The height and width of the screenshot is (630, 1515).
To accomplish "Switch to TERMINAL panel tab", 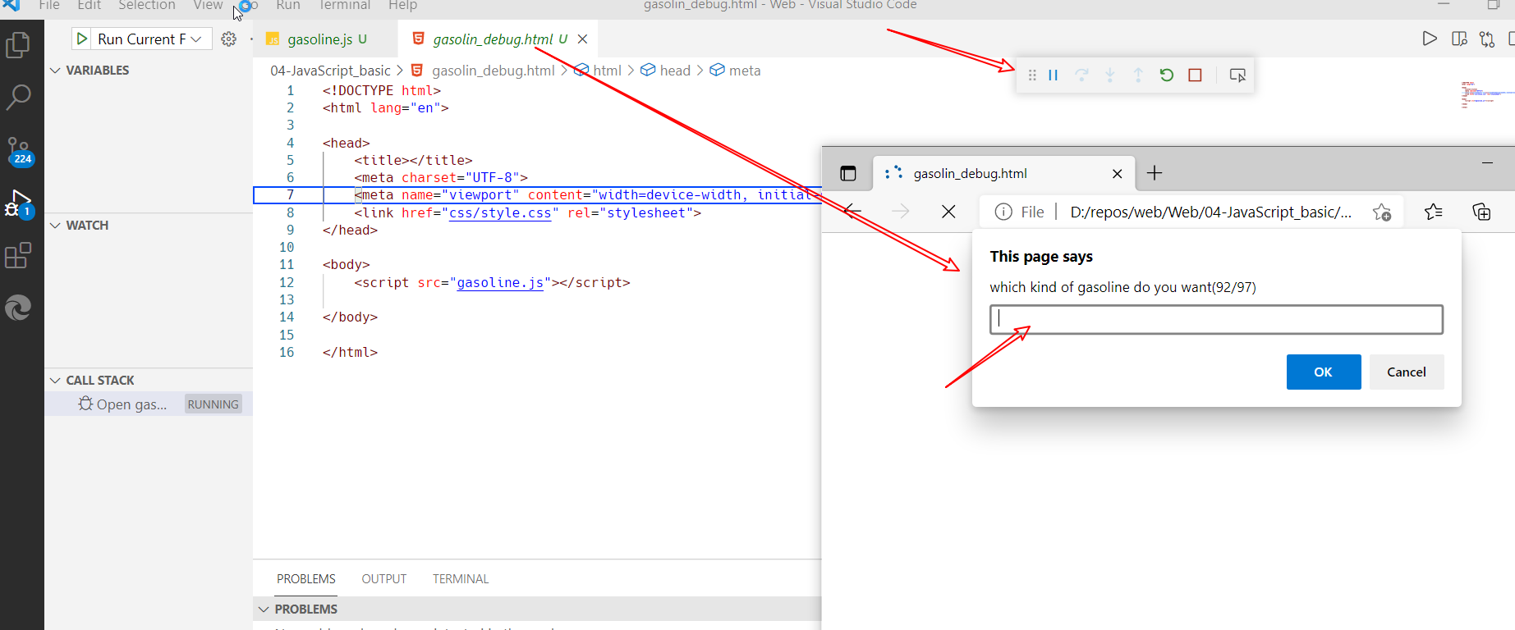I will (x=461, y=579).
